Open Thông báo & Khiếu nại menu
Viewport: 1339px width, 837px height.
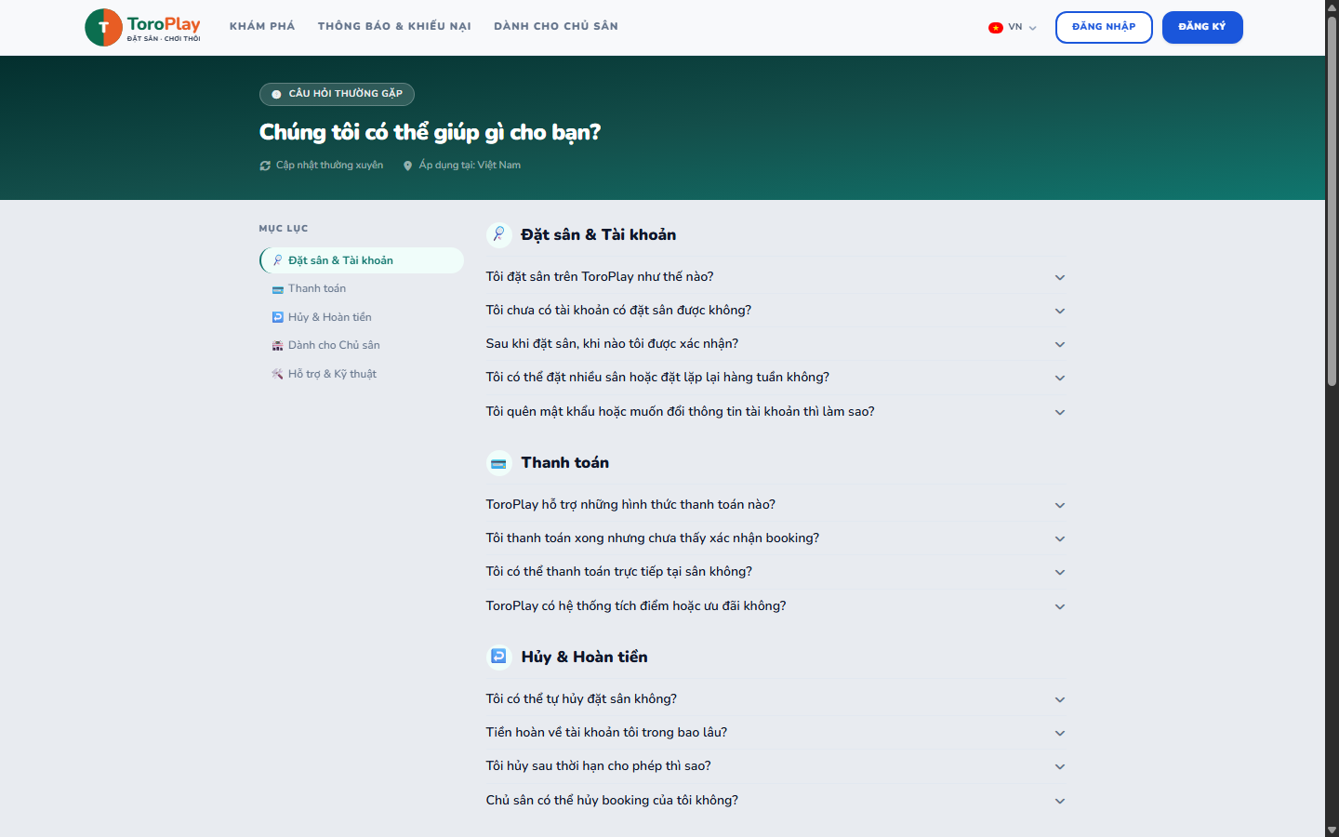coord(394,26)
